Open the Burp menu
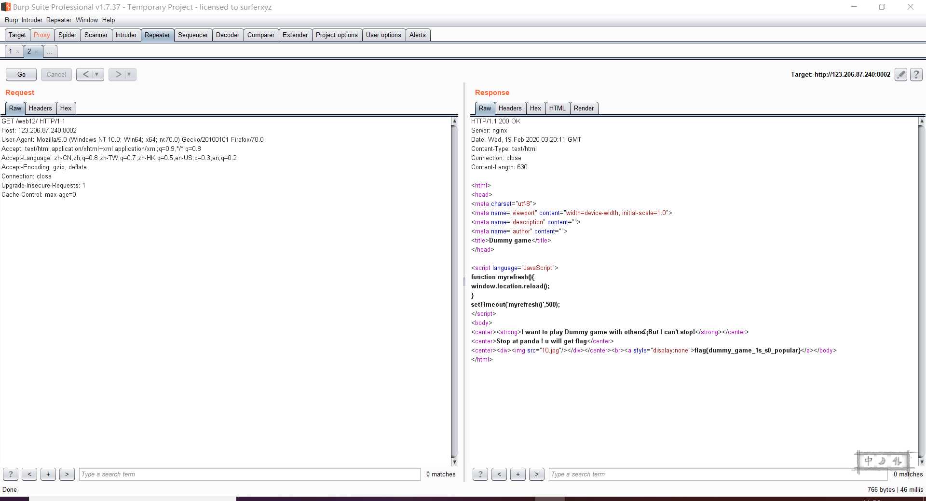Viewport: 926px width, 501px height. coord(11,20)
